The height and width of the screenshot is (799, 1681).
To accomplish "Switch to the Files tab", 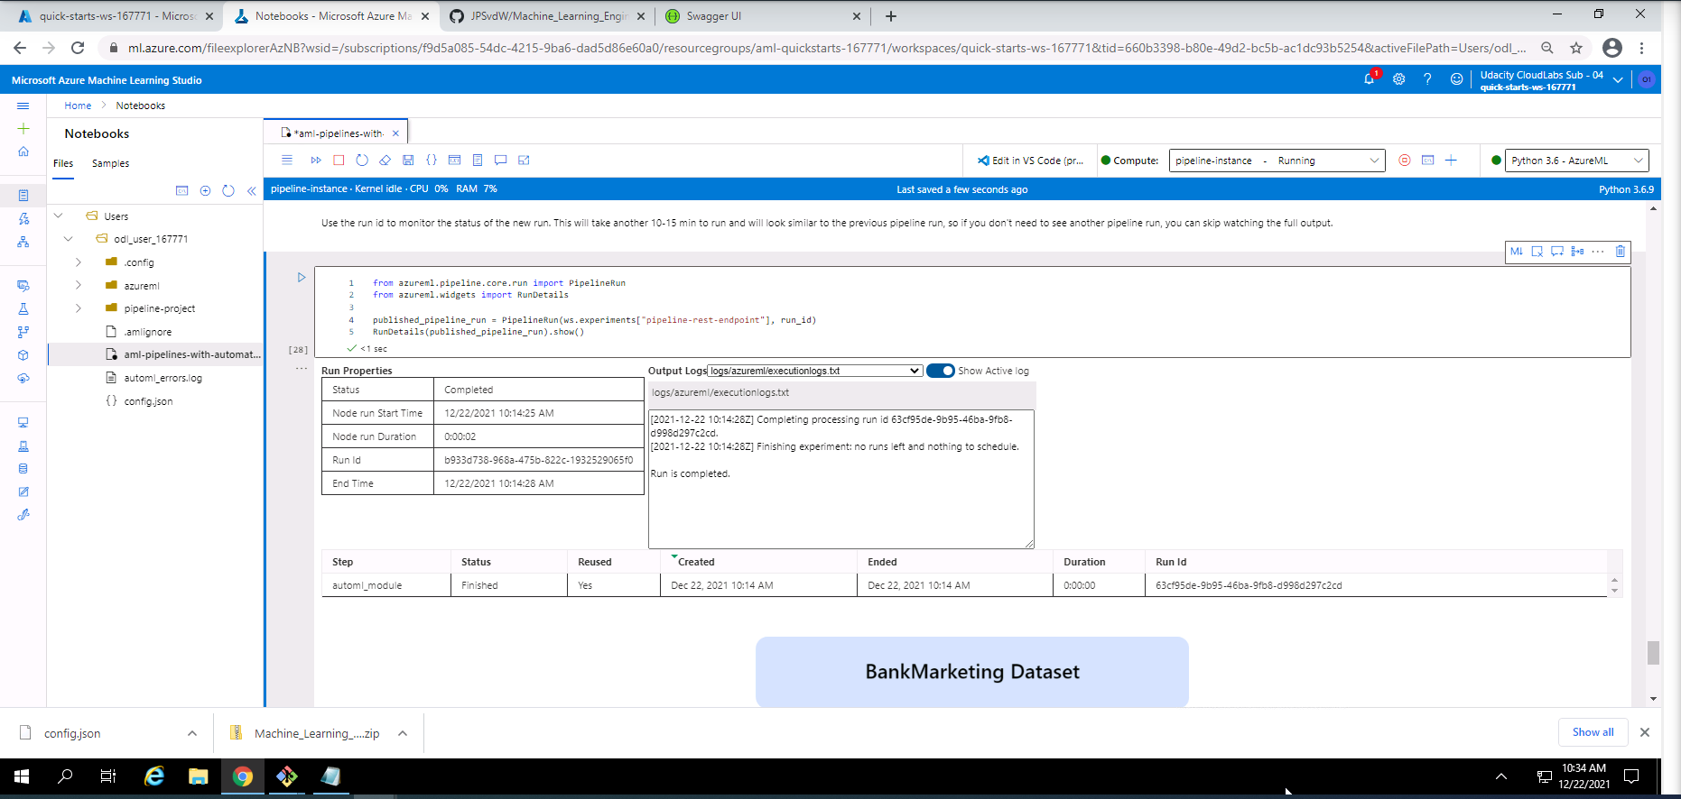I will pyautogui.click(x=63, y=163).
